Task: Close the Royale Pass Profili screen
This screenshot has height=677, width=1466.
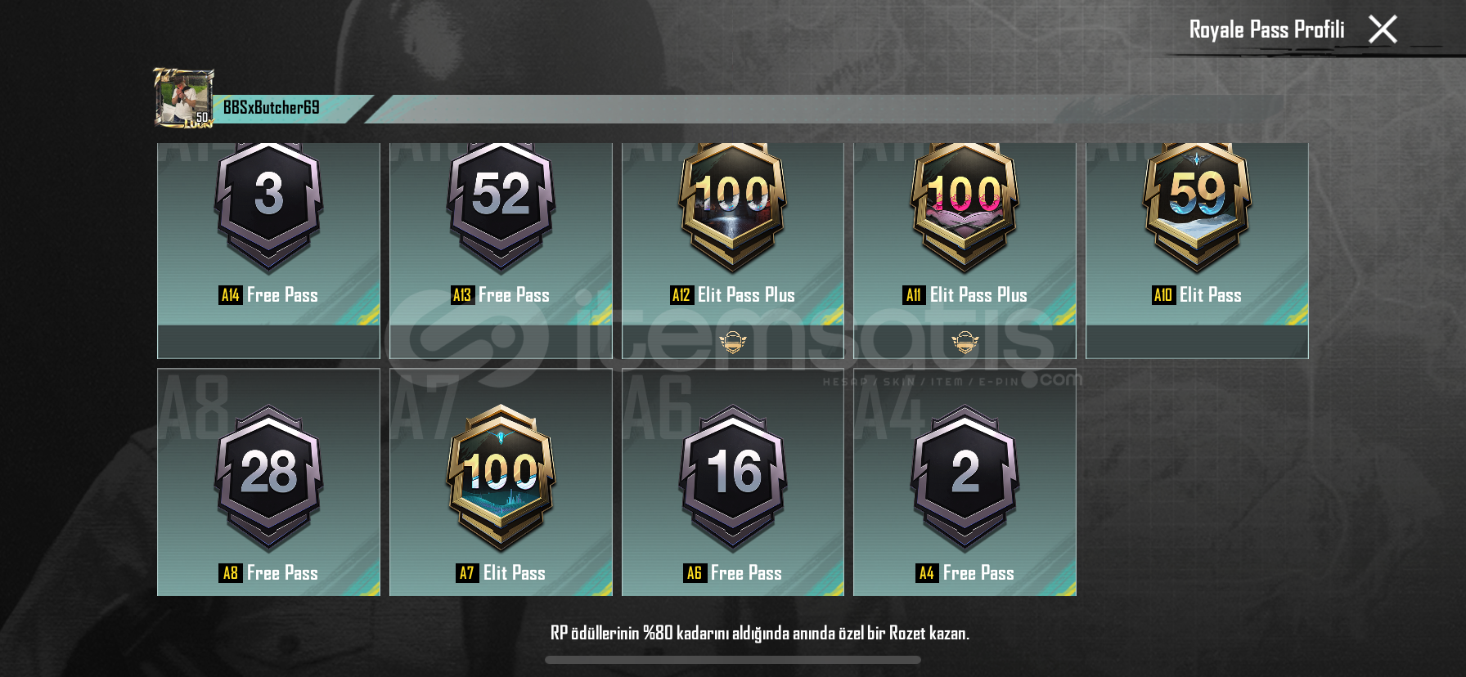Action: [x=1383, y=29]
